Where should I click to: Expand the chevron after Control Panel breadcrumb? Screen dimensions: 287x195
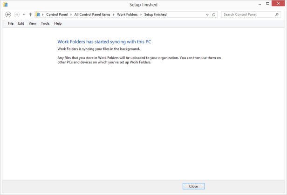(x=71, y=14)
